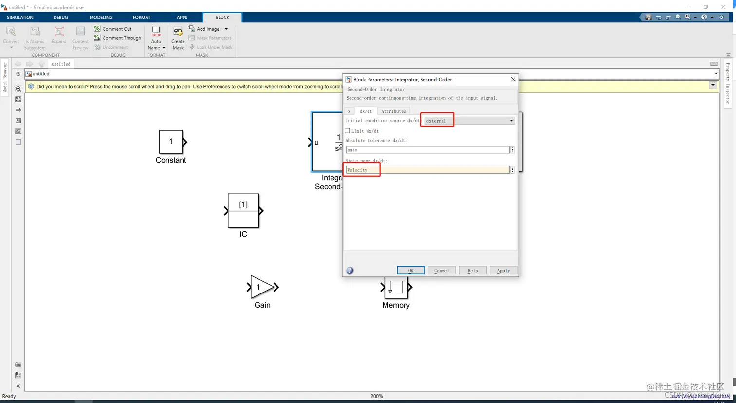This screenshot has height=403, width=736.
Task: Click the Undo arrow icon
Action: tap(659, 17)
